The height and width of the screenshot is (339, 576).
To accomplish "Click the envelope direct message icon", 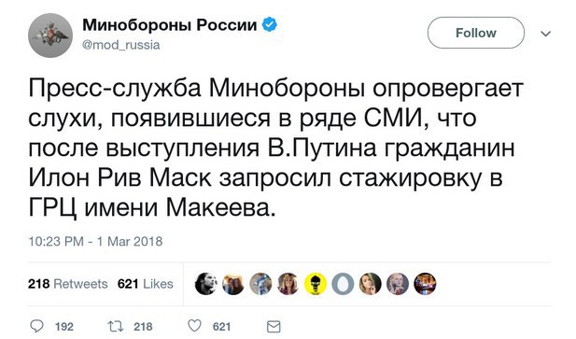I will coord(274,326).
